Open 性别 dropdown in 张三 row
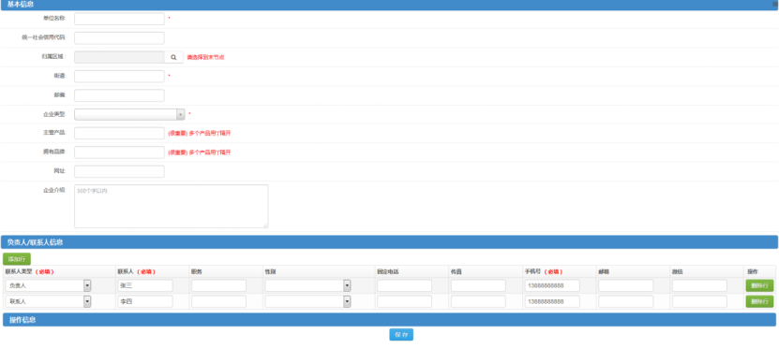This screenshot has height=348, width=779. coord(307,285)
